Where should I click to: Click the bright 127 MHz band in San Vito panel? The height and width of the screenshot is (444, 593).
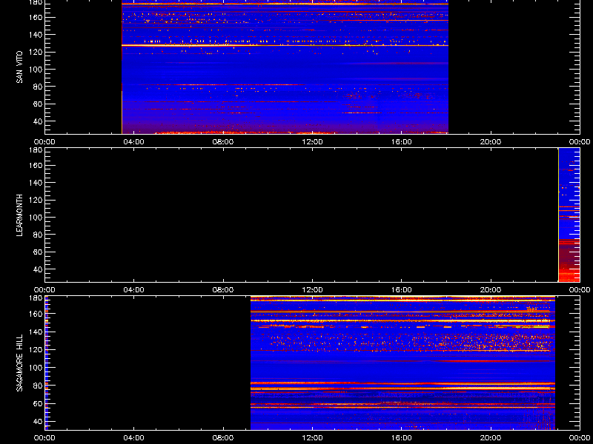click(285, 45)
